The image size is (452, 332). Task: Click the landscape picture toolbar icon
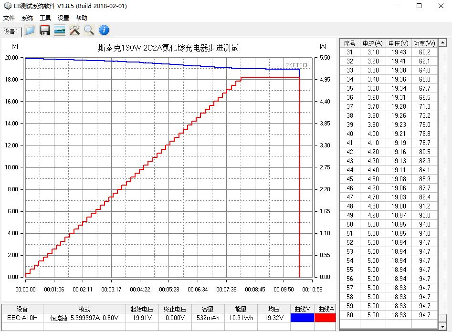[x=60, y=31]
